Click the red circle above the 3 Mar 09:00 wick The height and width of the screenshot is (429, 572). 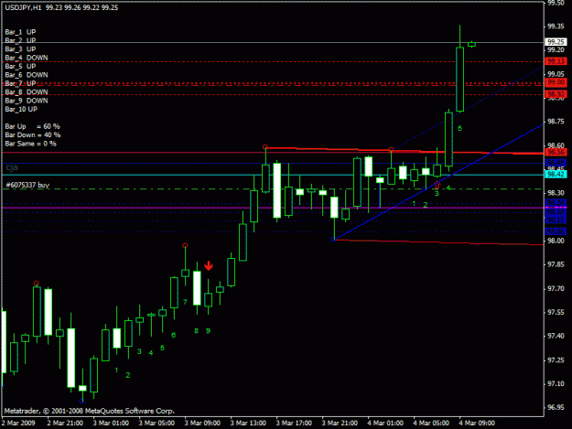tap(185, 246)
